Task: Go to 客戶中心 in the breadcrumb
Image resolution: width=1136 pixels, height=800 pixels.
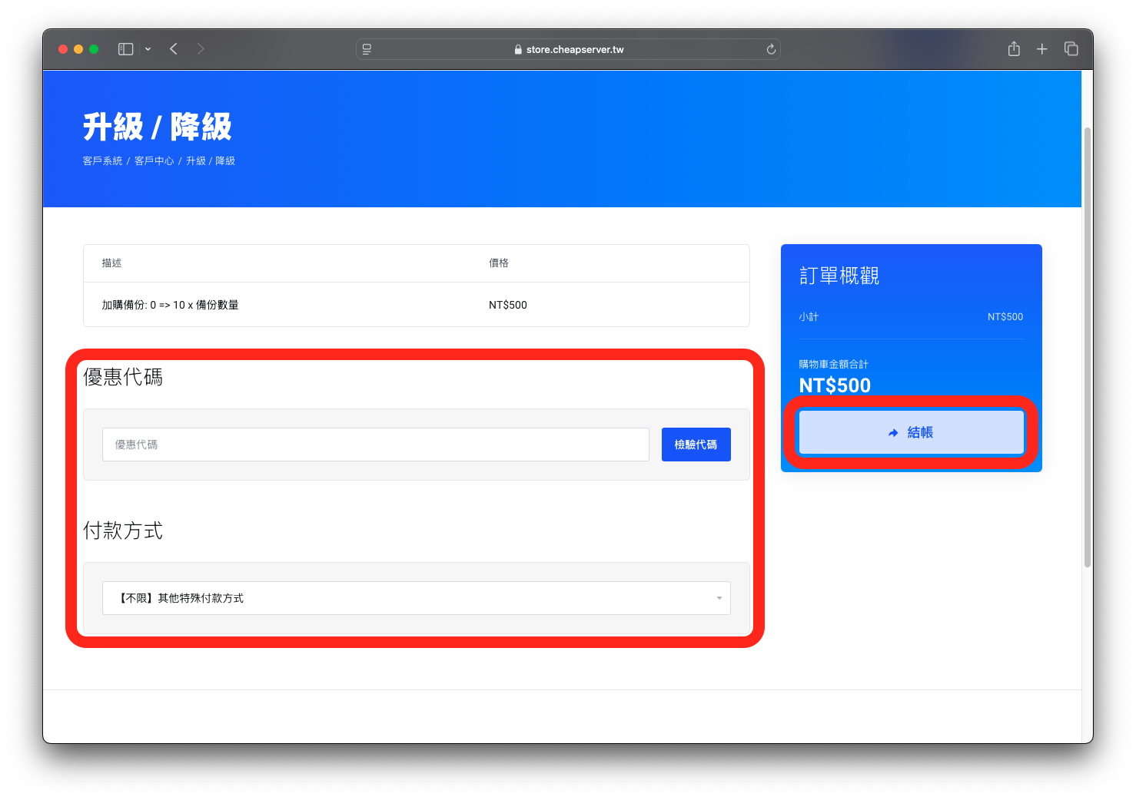Action: click(154, 161)
